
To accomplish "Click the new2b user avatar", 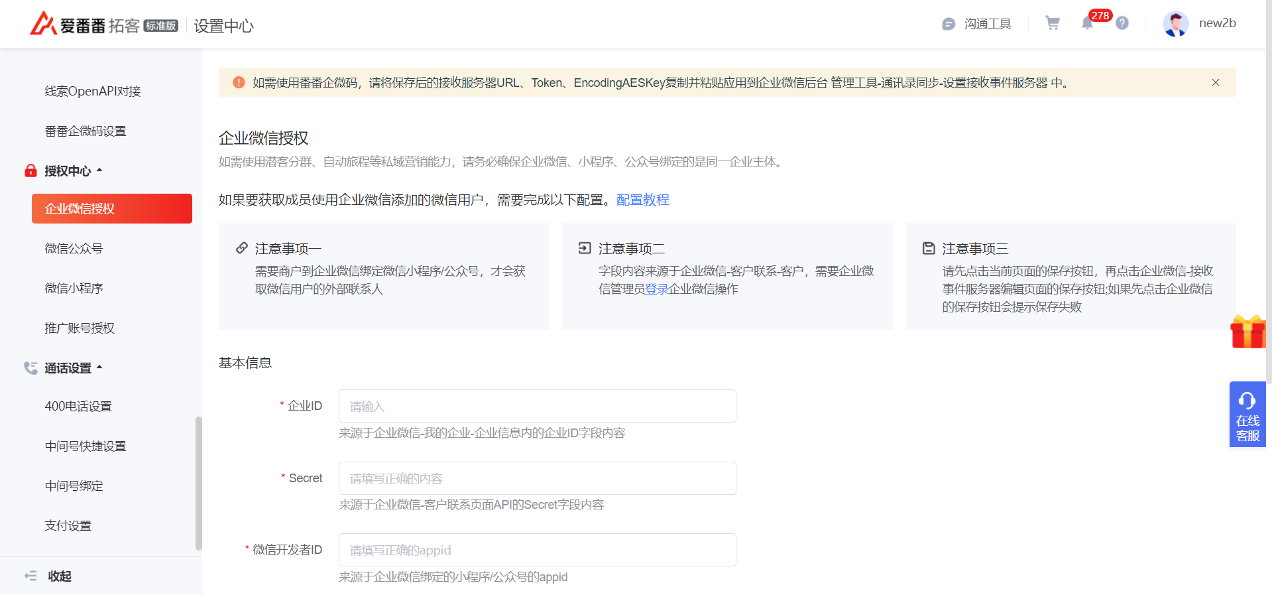I will pos(1176,24).
